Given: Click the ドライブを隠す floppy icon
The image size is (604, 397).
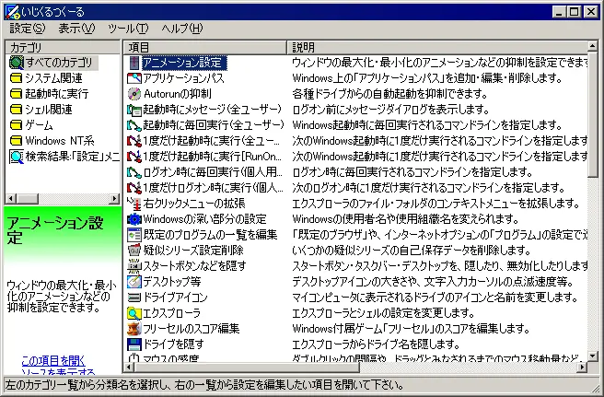Looking at the screenshot, I should tap(134, 344).
